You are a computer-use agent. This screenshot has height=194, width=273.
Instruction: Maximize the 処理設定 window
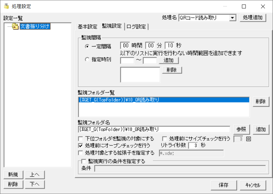[x=244, y=6]
